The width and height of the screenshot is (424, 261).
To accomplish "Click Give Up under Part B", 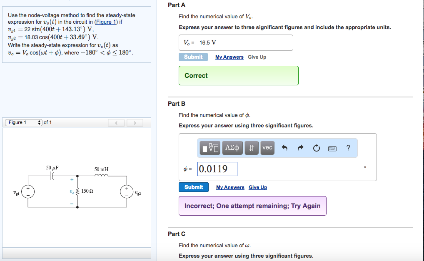I will (x=257, y=187).
